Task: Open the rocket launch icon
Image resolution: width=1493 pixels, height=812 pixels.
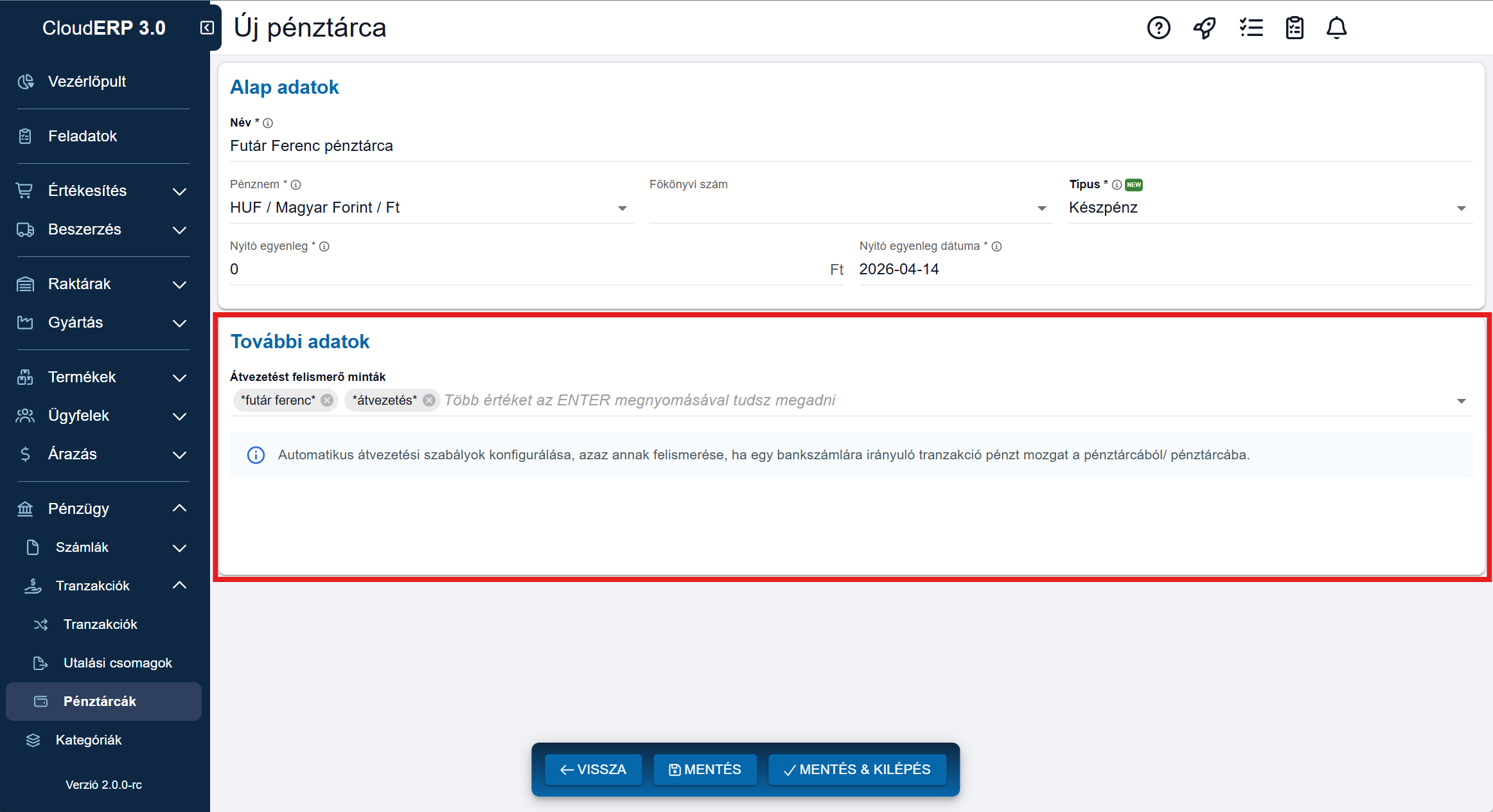Action: (x=1205, y=28)
